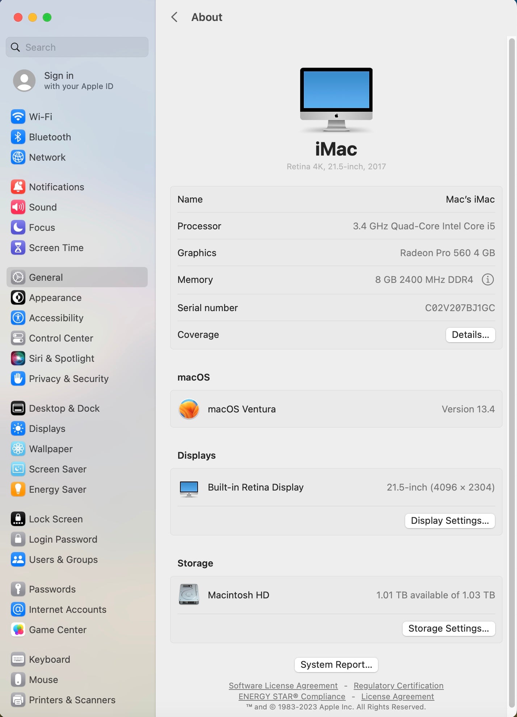Click the serial number C02V207BJ1GC

(460, 308)
